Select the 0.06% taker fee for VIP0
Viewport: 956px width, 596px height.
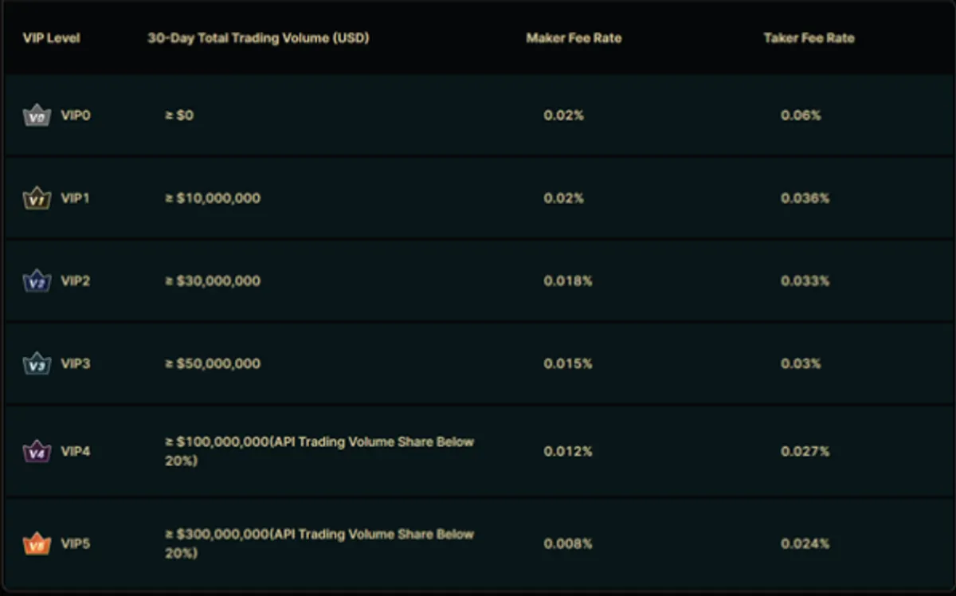coord(801,116)
